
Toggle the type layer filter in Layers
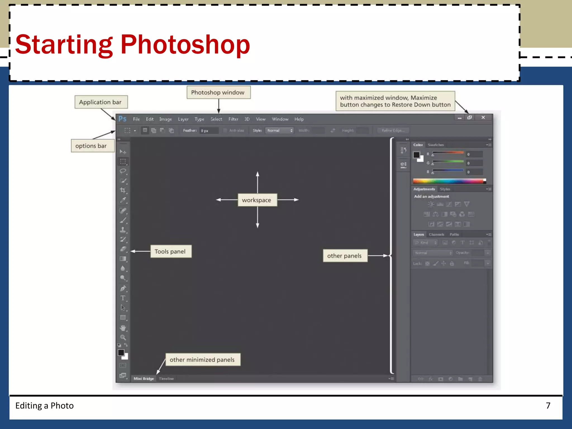point(463,243)
